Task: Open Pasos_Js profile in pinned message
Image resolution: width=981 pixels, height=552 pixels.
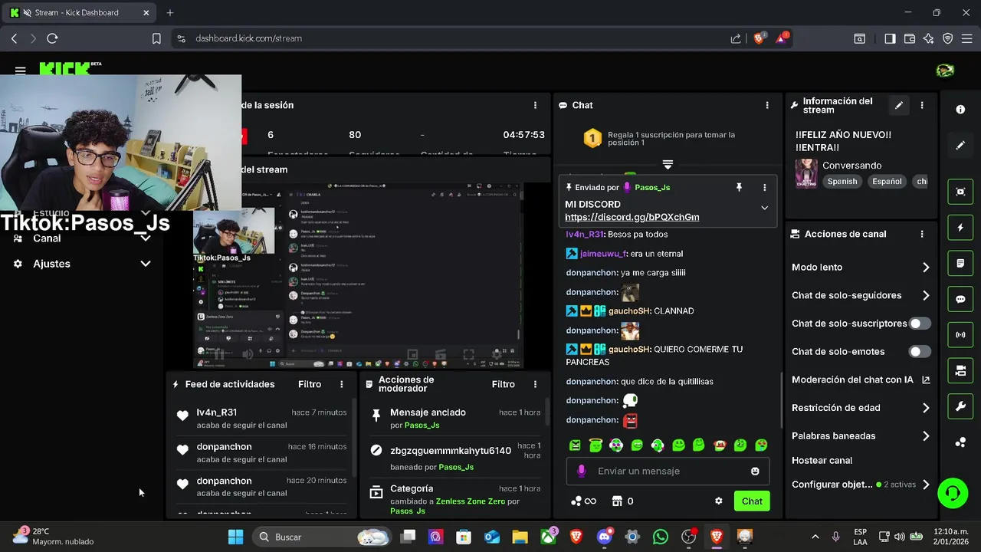Action: tap(652, 187)
